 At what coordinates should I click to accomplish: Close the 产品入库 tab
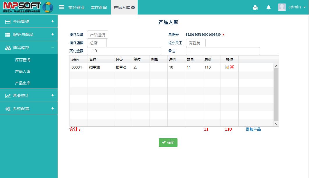tap(133, 8)
